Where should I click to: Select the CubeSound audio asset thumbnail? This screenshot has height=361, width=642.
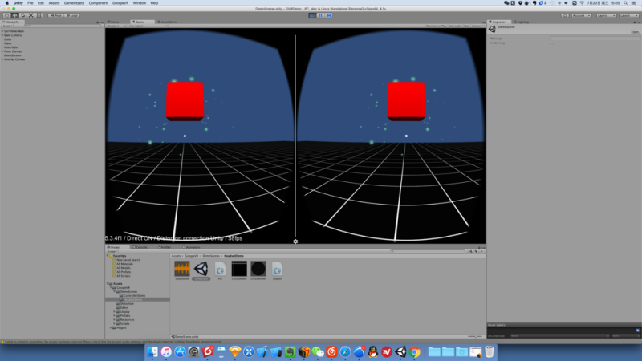coord(182,270)
